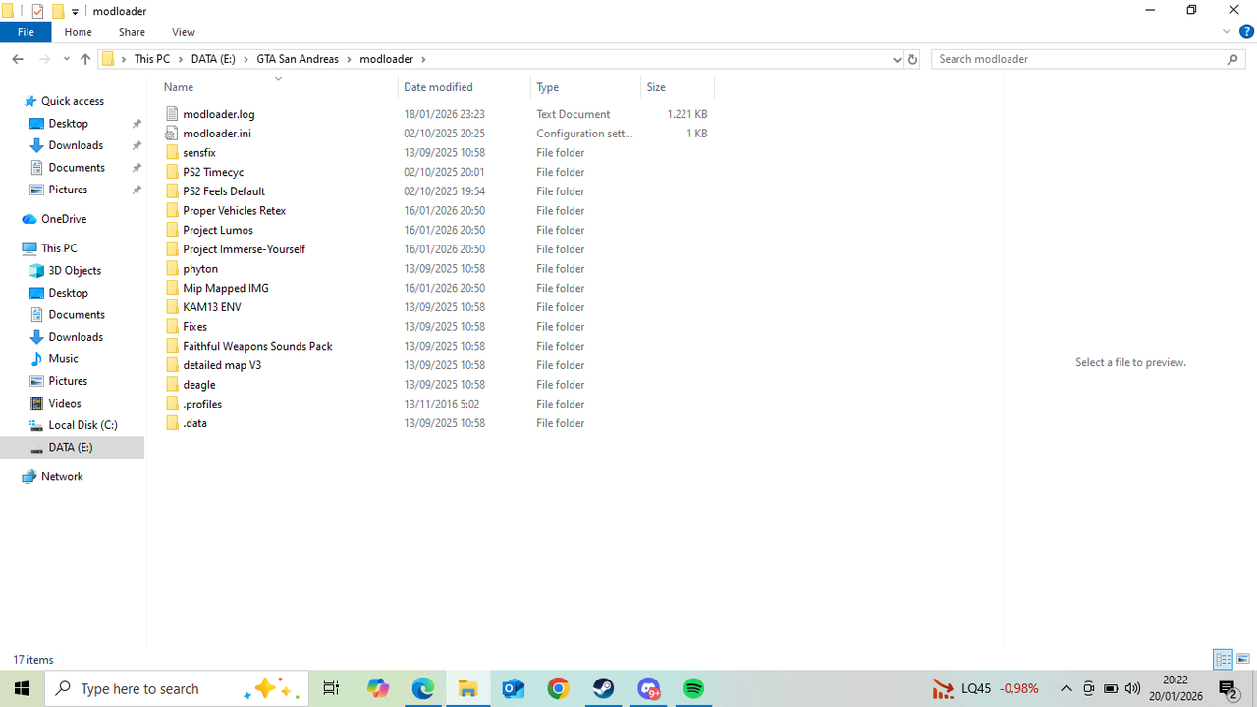Viewport: 1257px width, 707px height.
Task: Open Explorer help via the question mark icon
Action: coord(1246,31)
